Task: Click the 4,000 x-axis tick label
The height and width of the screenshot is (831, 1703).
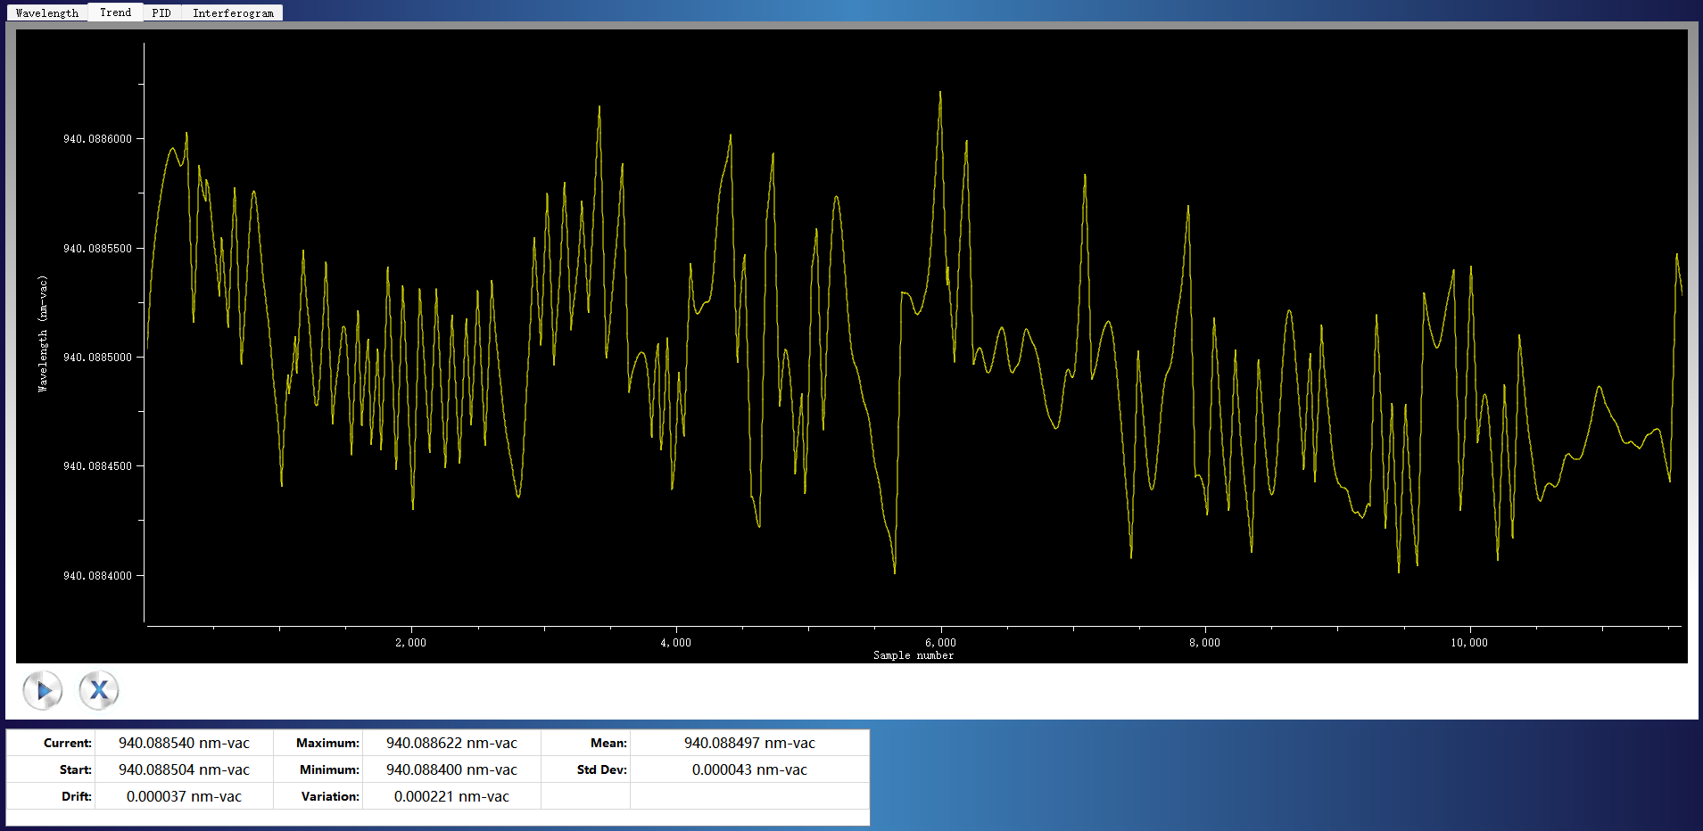Action: tap(676, 643)
